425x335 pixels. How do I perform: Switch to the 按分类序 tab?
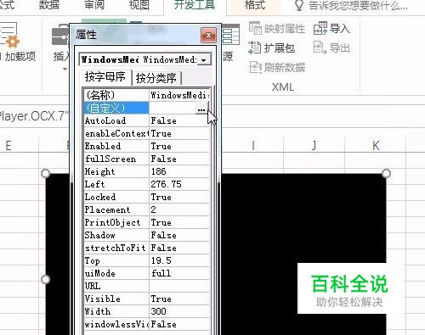tap(156, 78)
